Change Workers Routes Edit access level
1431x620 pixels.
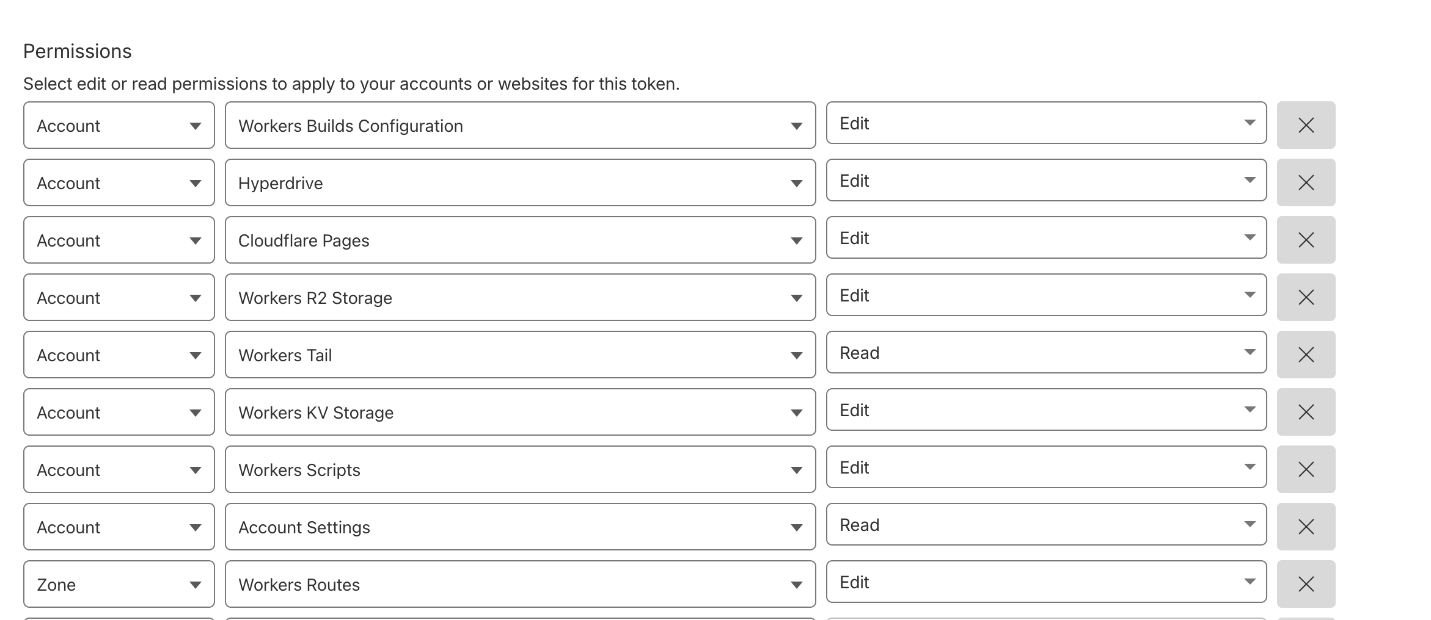point(1045,582)
